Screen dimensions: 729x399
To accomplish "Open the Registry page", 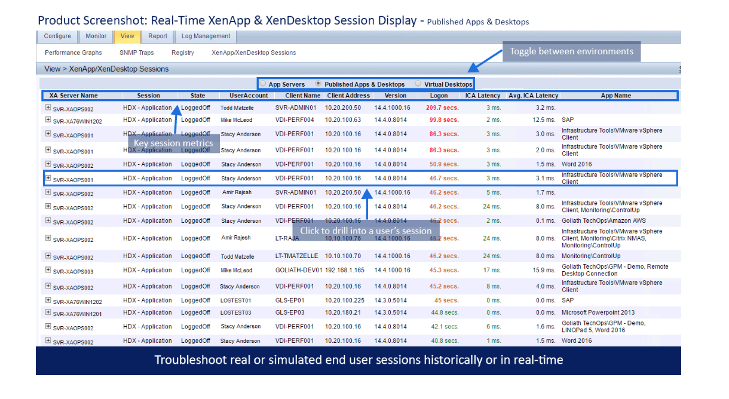I will coord(183,53).
